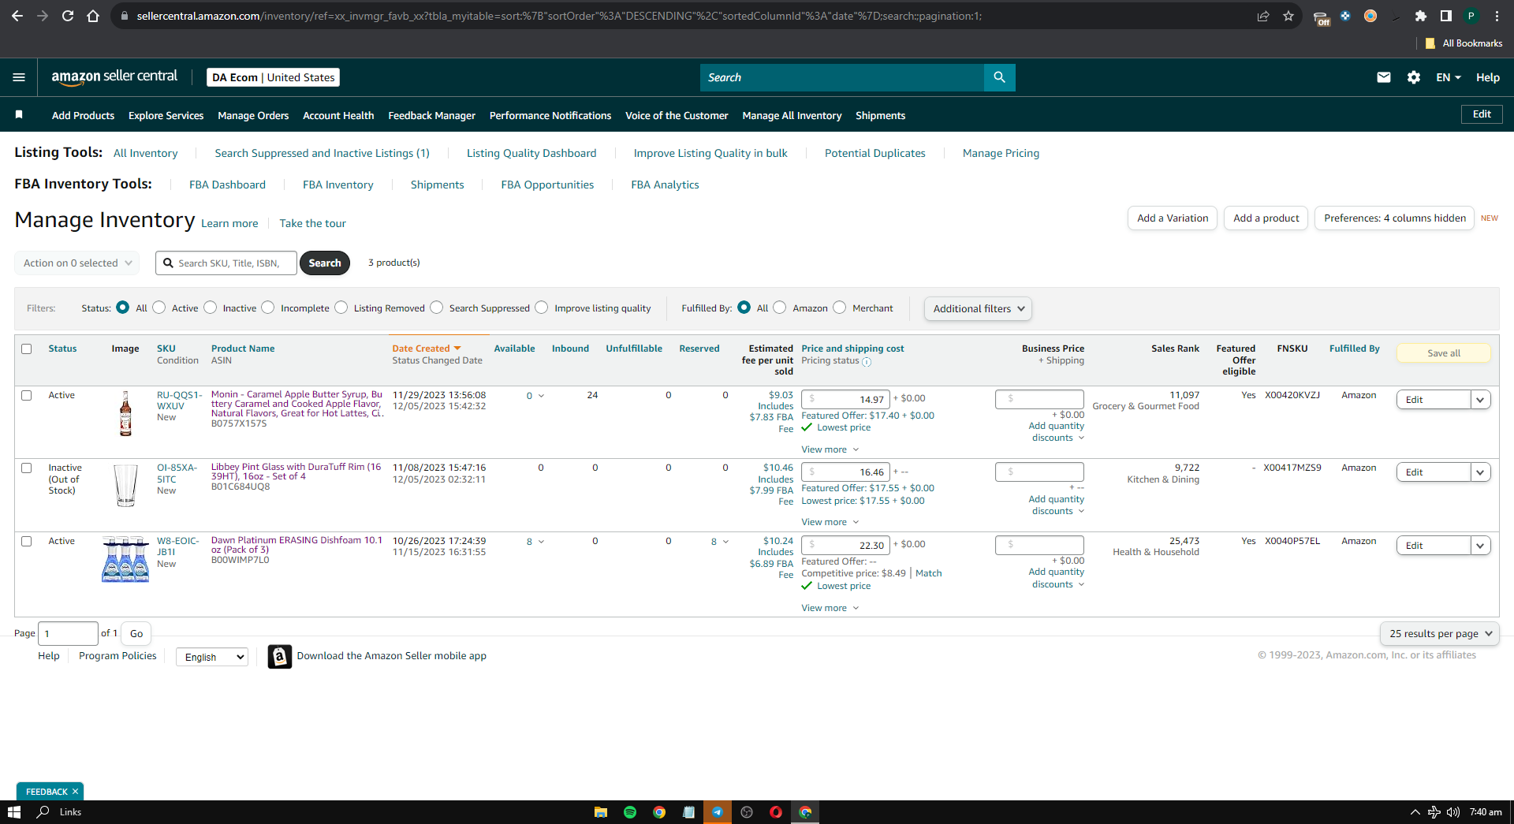Open the Edit dropdown arrow for the Libbey Pint Glass row
1514x824 pixels.
tap(1480, 472)
